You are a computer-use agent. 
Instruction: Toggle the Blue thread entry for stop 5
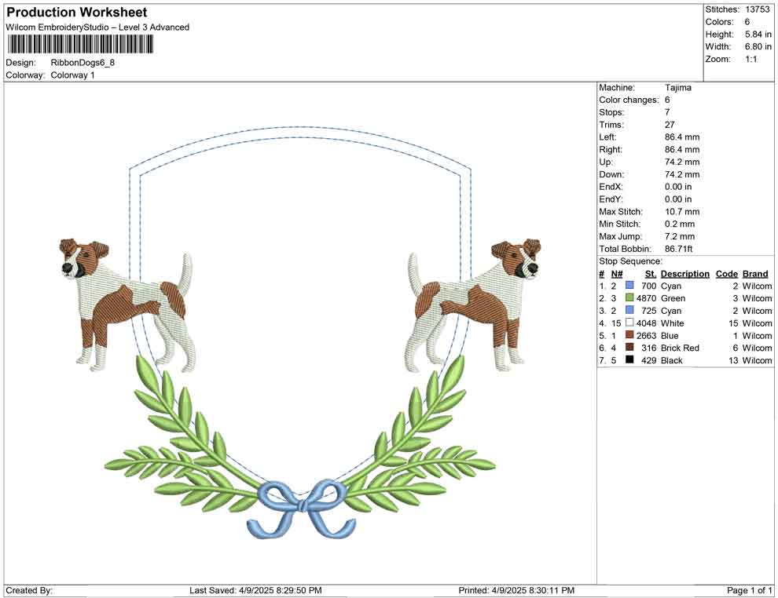tap(628, 335)
